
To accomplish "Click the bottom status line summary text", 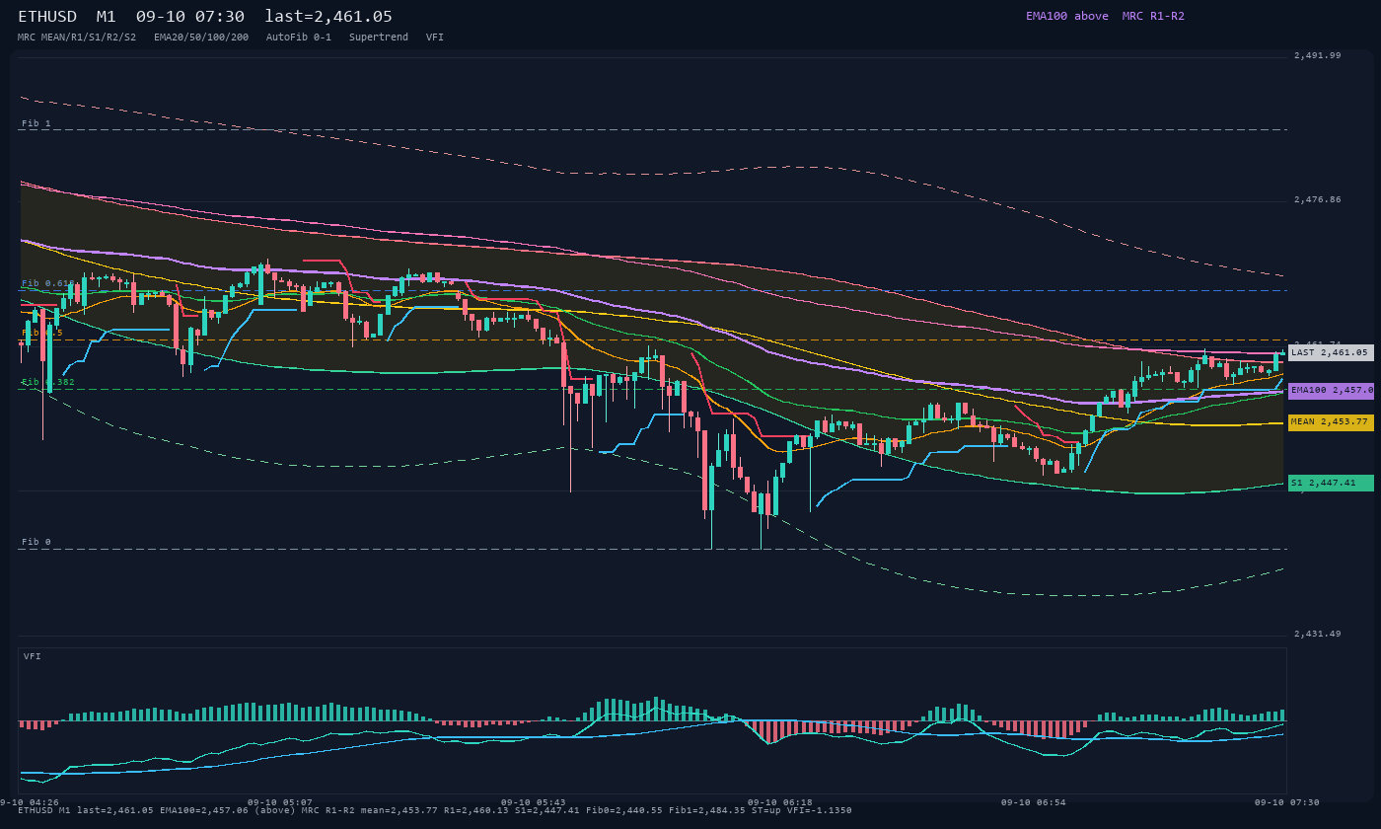I will (435, 810).
